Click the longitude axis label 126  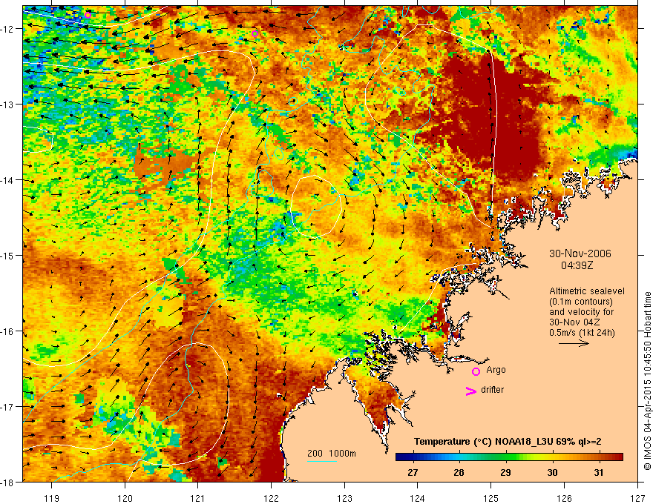click(564, 498)
